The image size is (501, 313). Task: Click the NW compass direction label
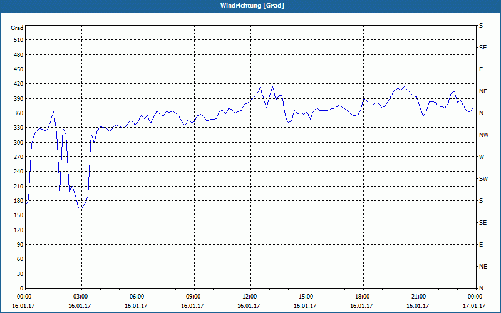(483, 135)
